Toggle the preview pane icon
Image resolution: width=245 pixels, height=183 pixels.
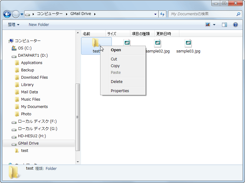224,25
